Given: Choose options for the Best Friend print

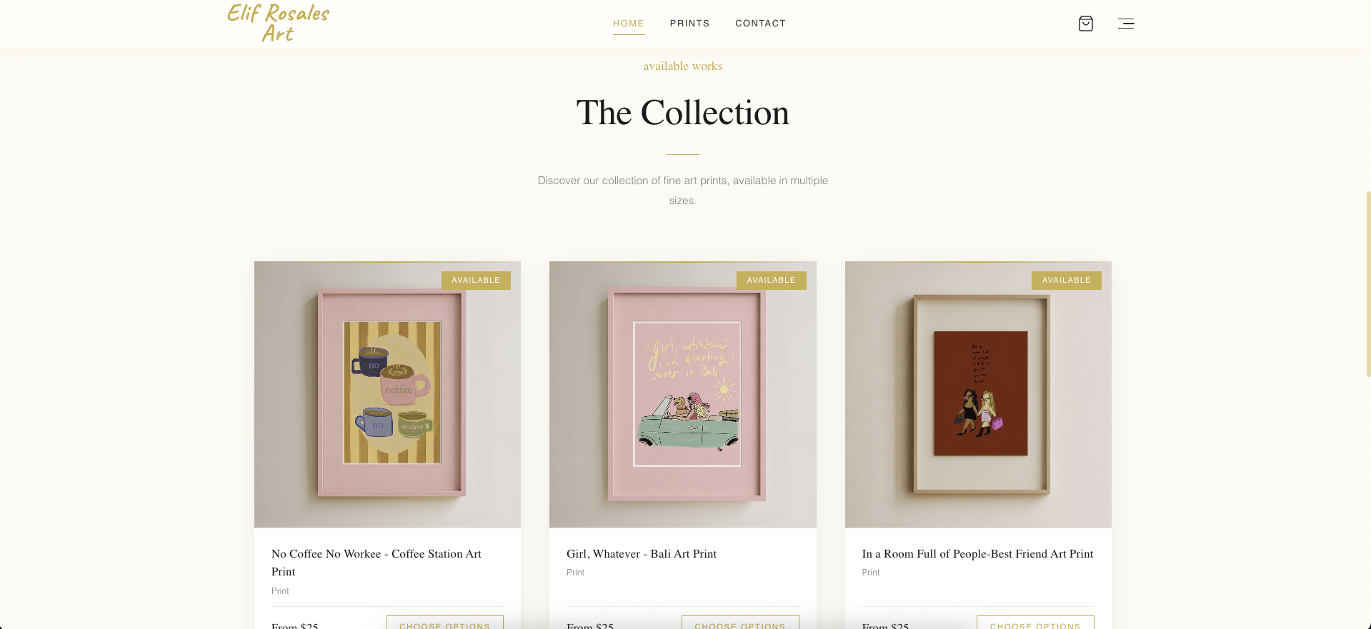Looking at the screenshot, I should point(1035,623).
